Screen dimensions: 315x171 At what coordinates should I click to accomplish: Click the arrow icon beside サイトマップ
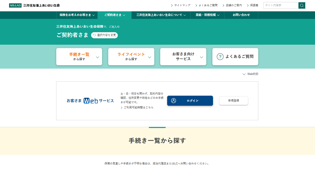click(172, 5)
